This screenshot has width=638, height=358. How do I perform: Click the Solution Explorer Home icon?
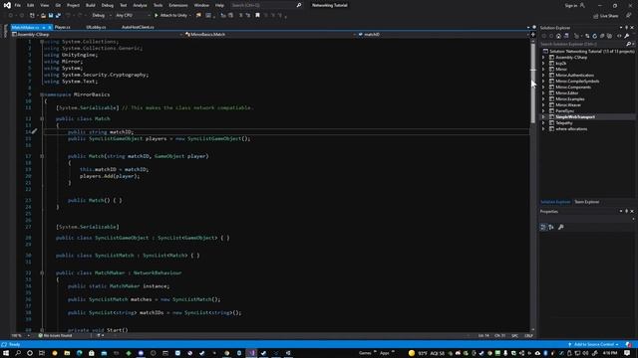pos(558,36)
